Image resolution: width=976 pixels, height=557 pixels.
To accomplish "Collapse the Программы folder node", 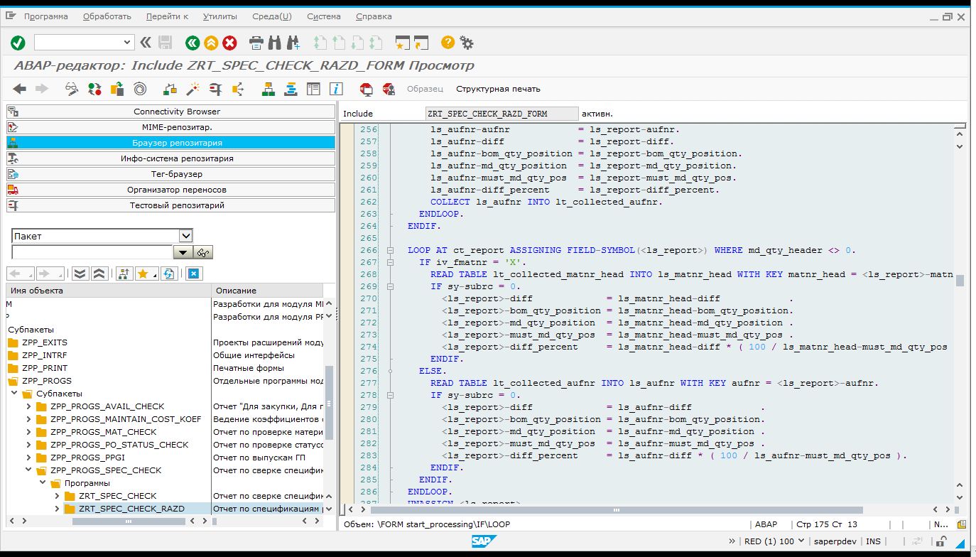I will (43, 483).
